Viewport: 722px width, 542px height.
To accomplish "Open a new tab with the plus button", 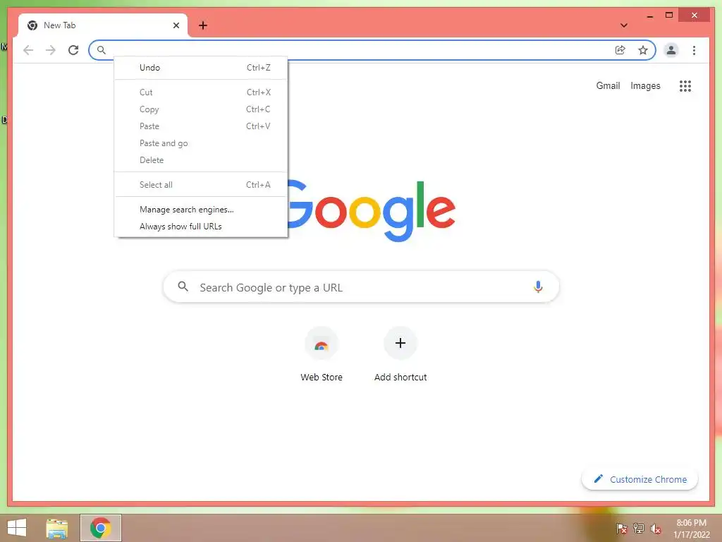I will coord(203,25).
